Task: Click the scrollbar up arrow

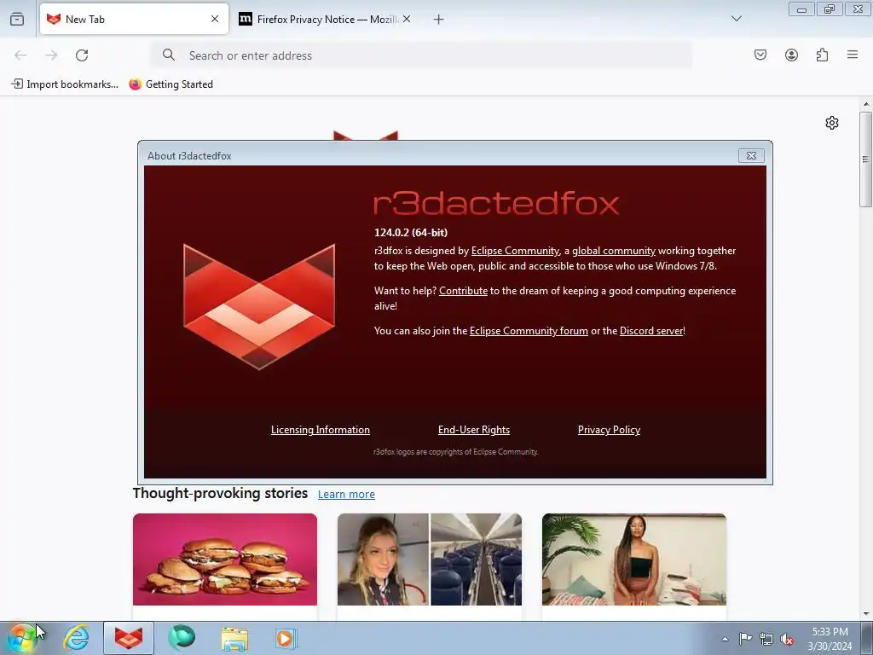Action: pyautogui.click(x=866, y=104)
